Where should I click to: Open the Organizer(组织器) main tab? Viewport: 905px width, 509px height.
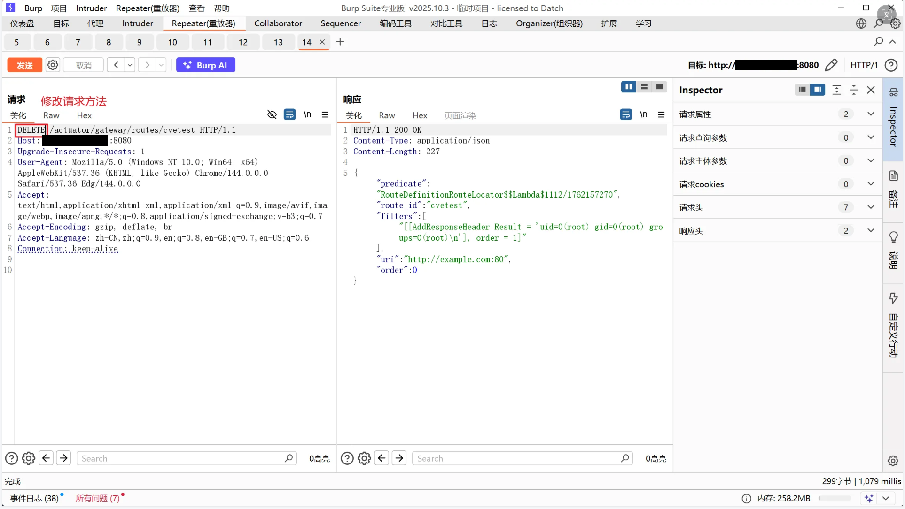549,23
